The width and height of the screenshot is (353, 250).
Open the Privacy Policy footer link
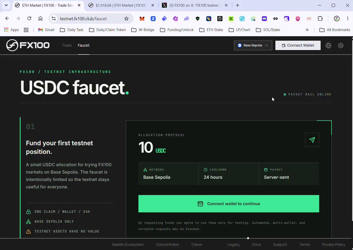[334, 244]
